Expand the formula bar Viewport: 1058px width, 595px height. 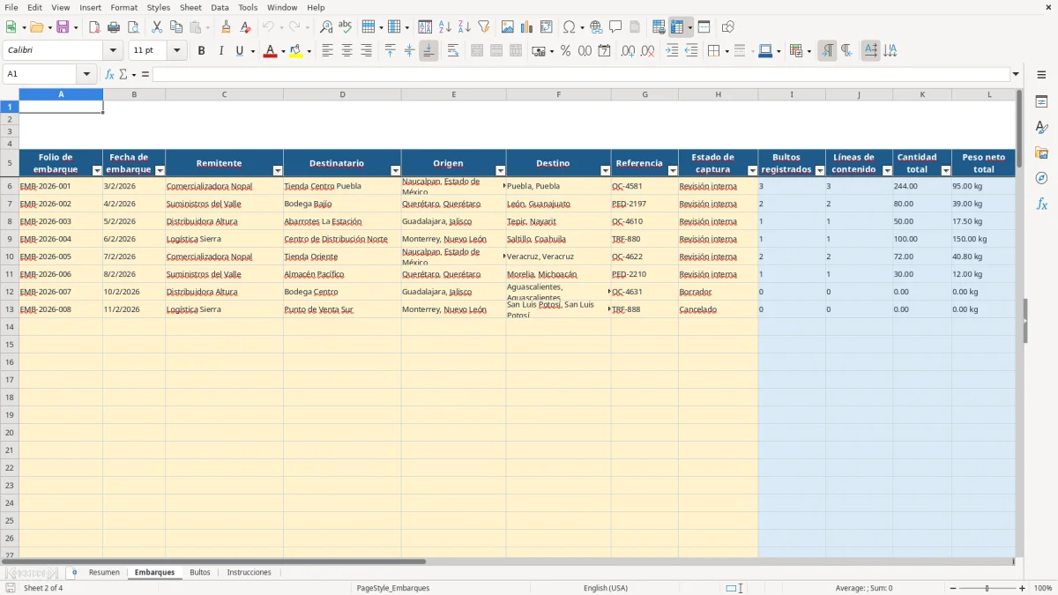[x=1016, y=74]
